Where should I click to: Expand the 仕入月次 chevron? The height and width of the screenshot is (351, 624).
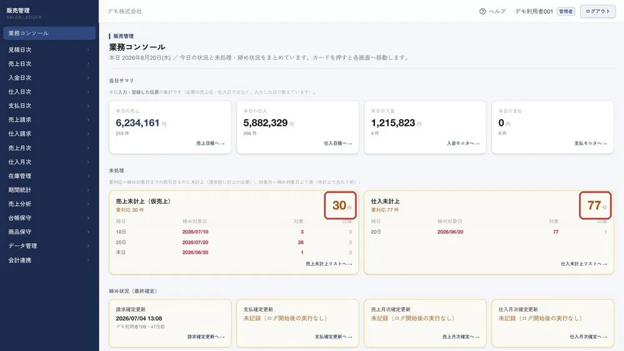click(x=88, y=162)
